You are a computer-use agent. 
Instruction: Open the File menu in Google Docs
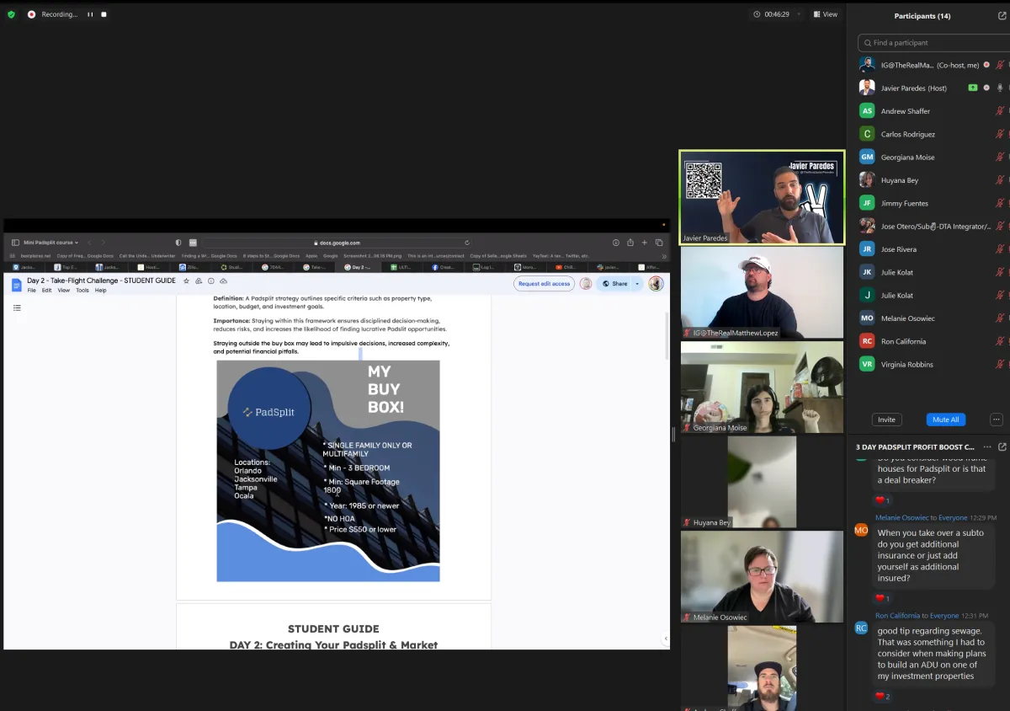[31, 291]
